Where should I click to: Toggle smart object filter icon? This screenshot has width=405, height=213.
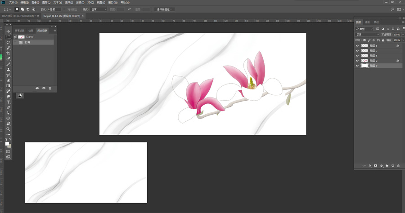pos(398,29)
